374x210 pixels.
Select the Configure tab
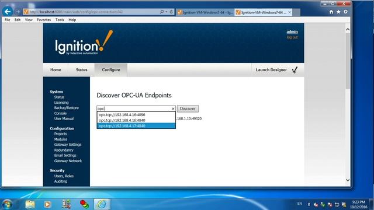click(111, 70)
